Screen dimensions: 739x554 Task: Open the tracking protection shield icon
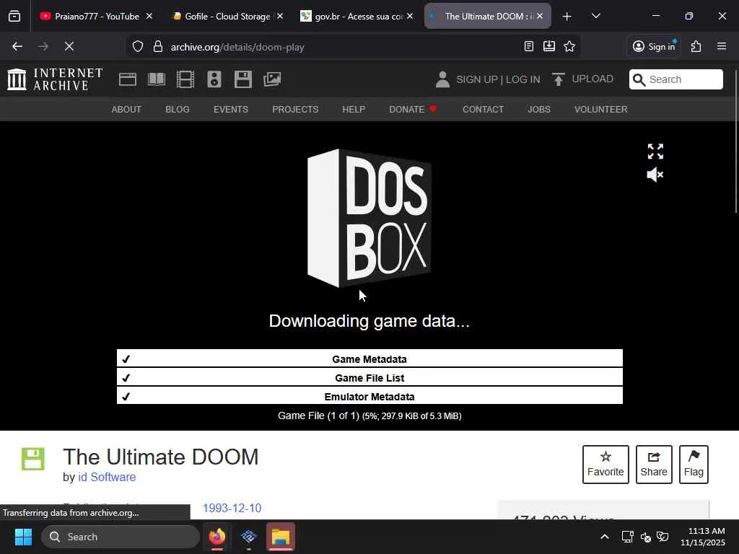(138, 47)
